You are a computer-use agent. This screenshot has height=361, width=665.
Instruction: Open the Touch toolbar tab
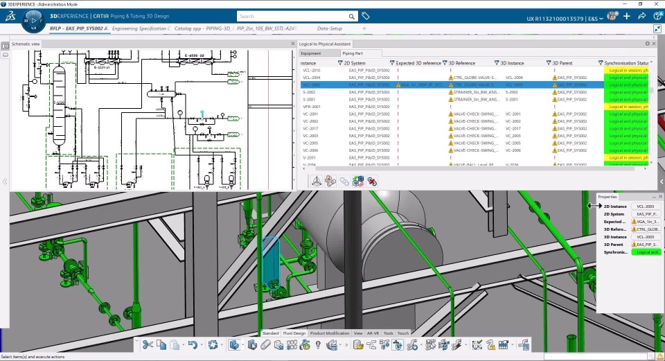point(403,333)
